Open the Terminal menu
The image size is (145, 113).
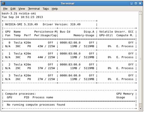pyautogui.click(x=34, y=9)
